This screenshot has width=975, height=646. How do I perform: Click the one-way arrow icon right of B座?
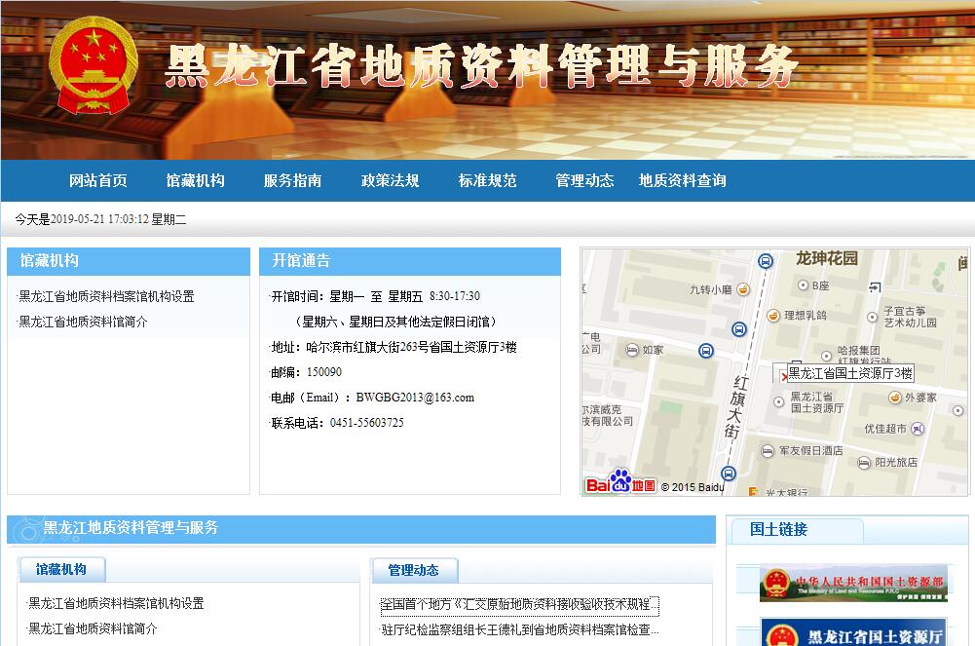point(875,286)
